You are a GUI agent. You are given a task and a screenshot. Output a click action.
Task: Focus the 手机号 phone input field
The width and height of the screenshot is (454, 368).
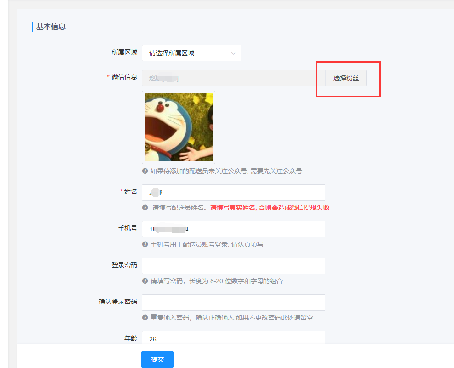coord(234,229)
